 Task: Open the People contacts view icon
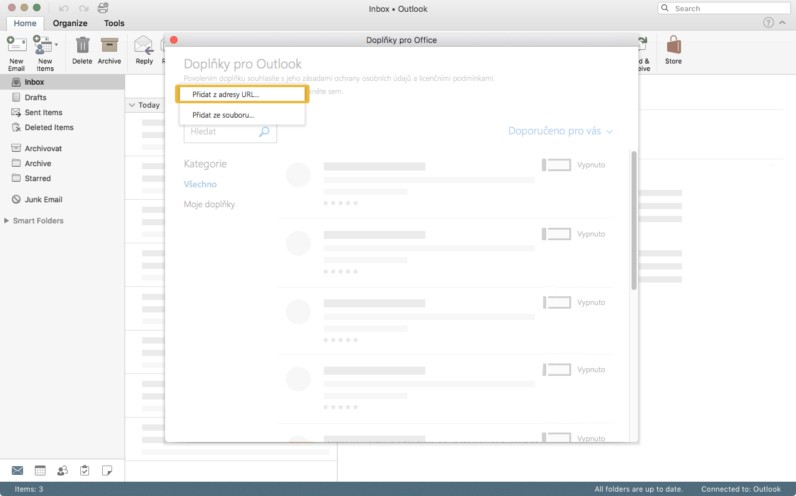point(62,470)
